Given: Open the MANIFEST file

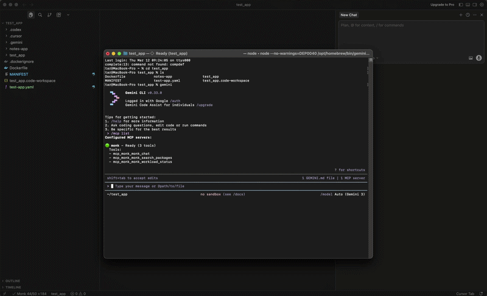Looking at the screenshot, I should click(x=19, y=74).
